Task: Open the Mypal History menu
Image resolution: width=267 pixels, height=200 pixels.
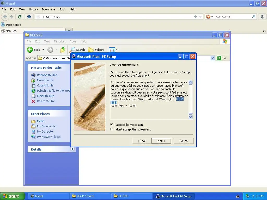Action: tap(33, 9)
